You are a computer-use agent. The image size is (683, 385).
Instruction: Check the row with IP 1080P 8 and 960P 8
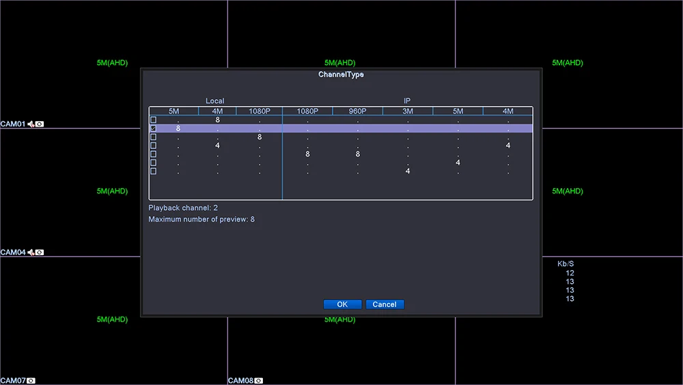tap(153, 154)
